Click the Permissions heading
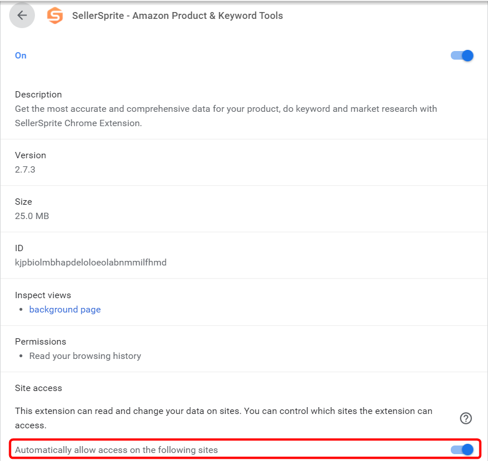Image resolution: width=488 pixels, height=461 pixels. click(x=41, y=342)
